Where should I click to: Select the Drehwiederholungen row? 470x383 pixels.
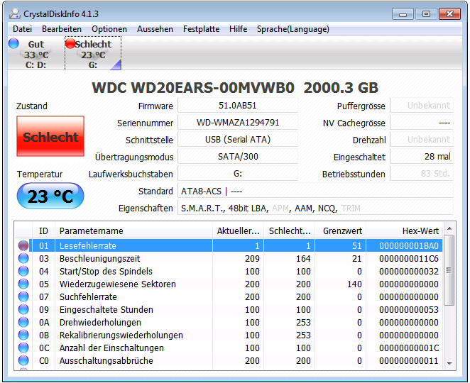[x=229, y=323]
